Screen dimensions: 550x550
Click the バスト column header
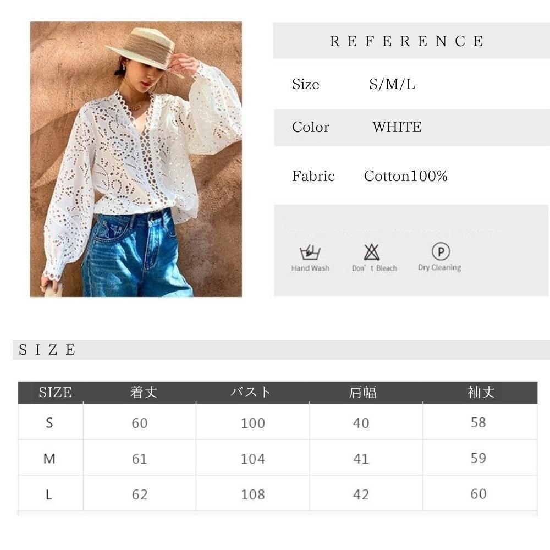click(250, 392)
